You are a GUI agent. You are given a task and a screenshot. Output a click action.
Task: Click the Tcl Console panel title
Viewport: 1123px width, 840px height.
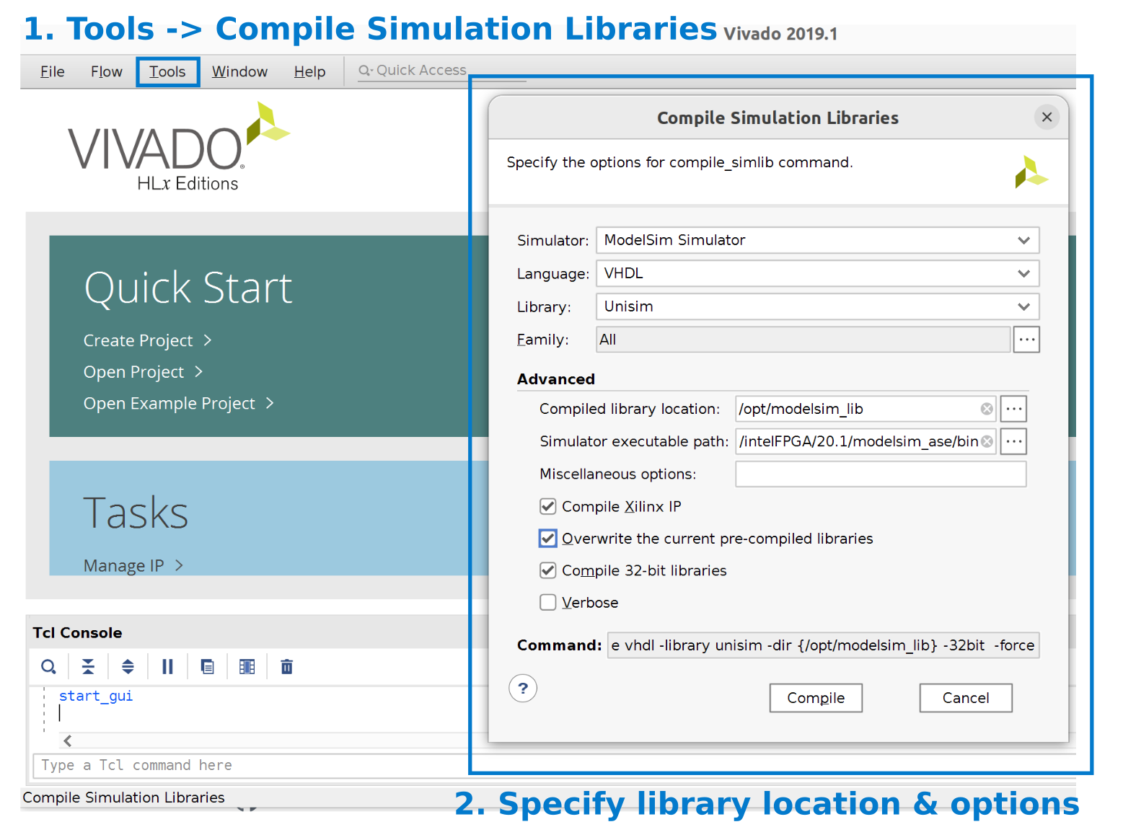pos(77,633)
